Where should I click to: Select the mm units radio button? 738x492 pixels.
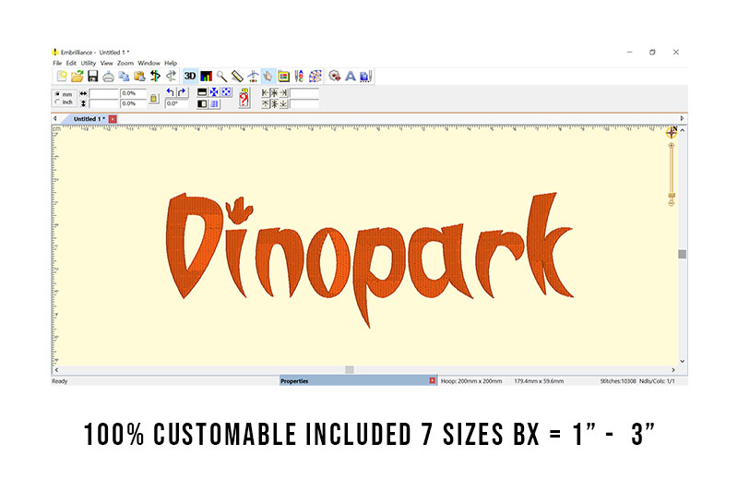(57, 93)
